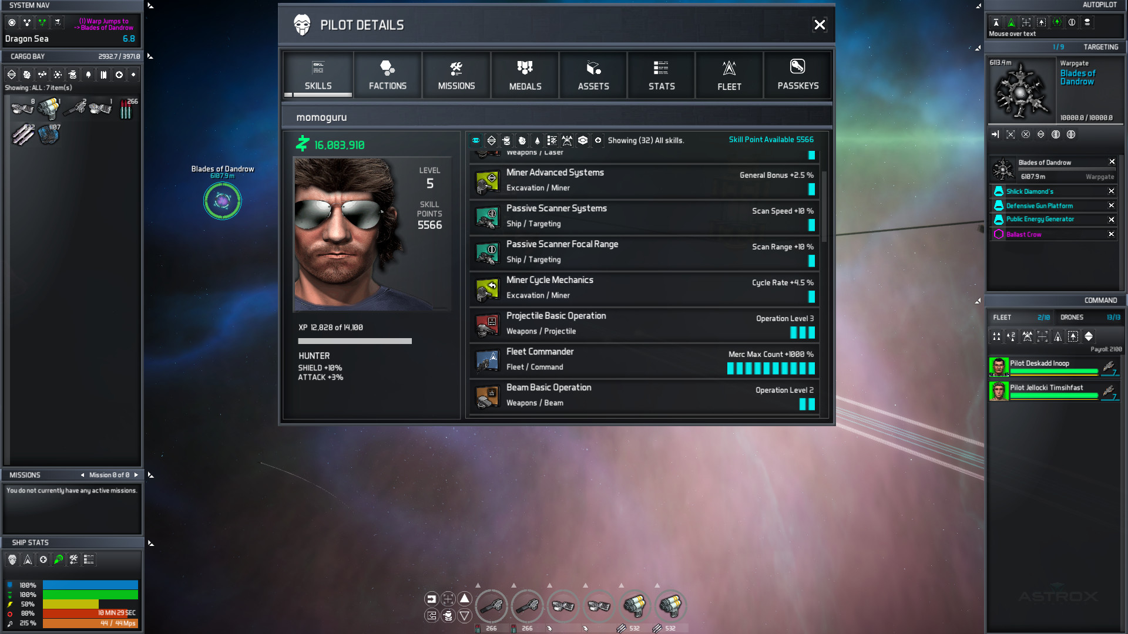Click the pilot helmet icon in Ship Stats

pos(12,559)
